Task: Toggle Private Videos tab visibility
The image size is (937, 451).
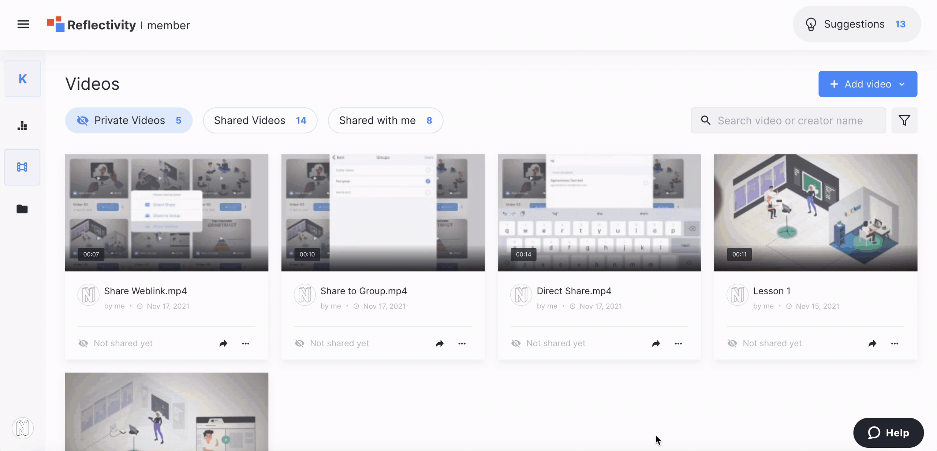Action: click(x=128, y=120)
